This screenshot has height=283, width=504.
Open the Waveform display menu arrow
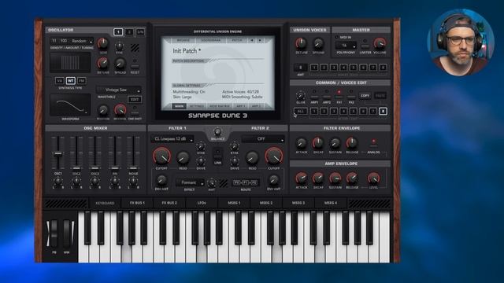[86, 112]
